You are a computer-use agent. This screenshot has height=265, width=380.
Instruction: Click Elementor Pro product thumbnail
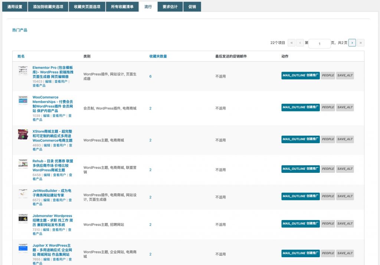(x=23, y=71)
